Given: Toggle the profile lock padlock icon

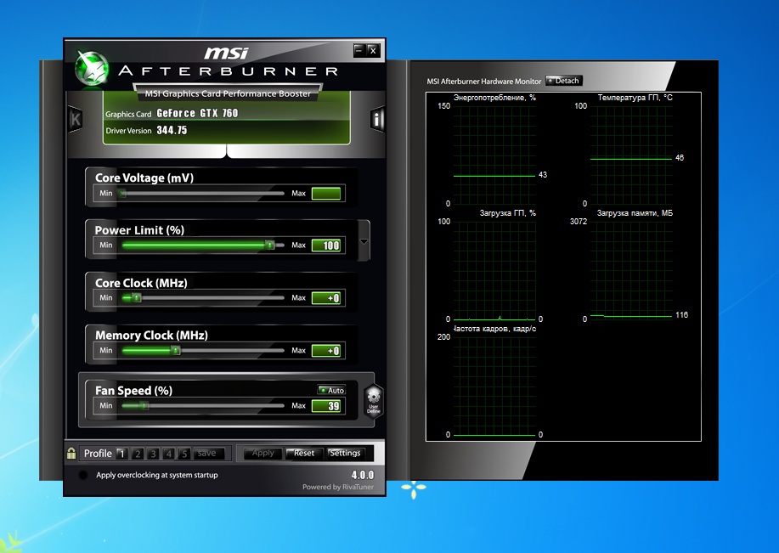Looking at the screenshot, I should (x=71, y=453).
